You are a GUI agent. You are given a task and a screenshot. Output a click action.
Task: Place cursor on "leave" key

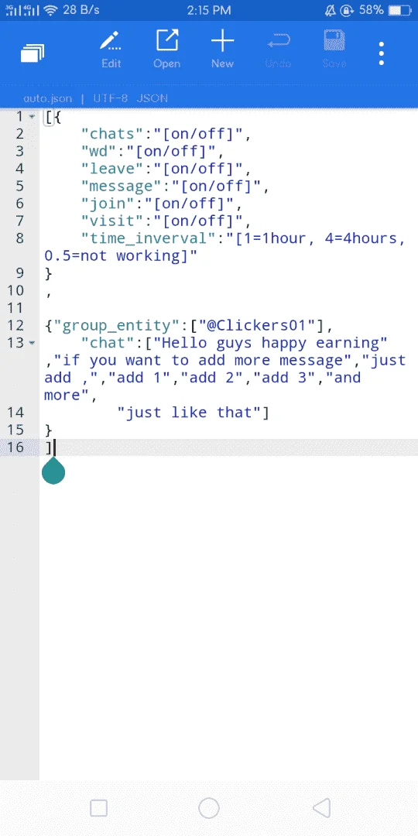pyautogui.click(x=112, y=169)
